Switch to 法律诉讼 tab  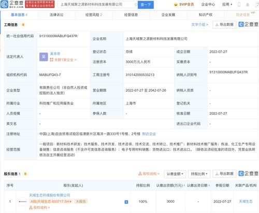click(56, 15)
